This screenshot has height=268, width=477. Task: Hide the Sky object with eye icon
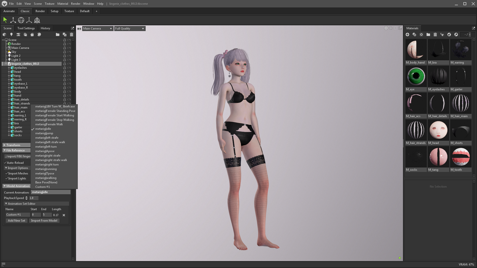pyautogui.click(x=69, y=52)
